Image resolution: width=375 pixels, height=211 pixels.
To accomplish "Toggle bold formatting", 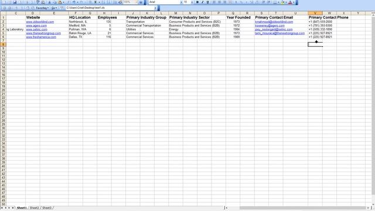I will [197, 2].
